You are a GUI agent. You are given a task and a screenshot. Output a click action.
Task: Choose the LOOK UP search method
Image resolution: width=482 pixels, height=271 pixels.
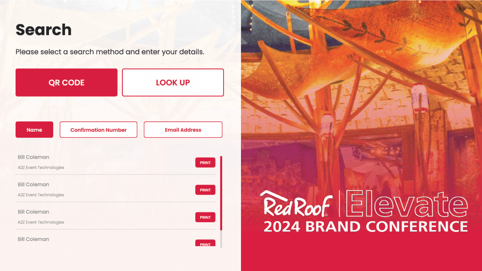coord(173,83)
